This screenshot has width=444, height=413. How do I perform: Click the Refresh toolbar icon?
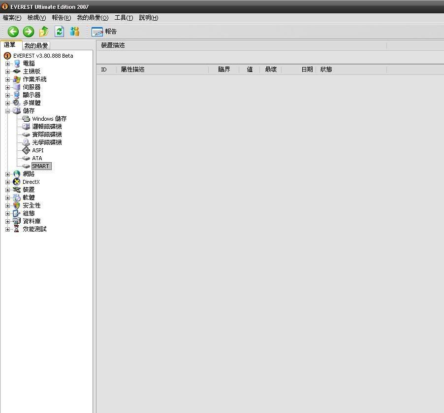pos(60,32)
